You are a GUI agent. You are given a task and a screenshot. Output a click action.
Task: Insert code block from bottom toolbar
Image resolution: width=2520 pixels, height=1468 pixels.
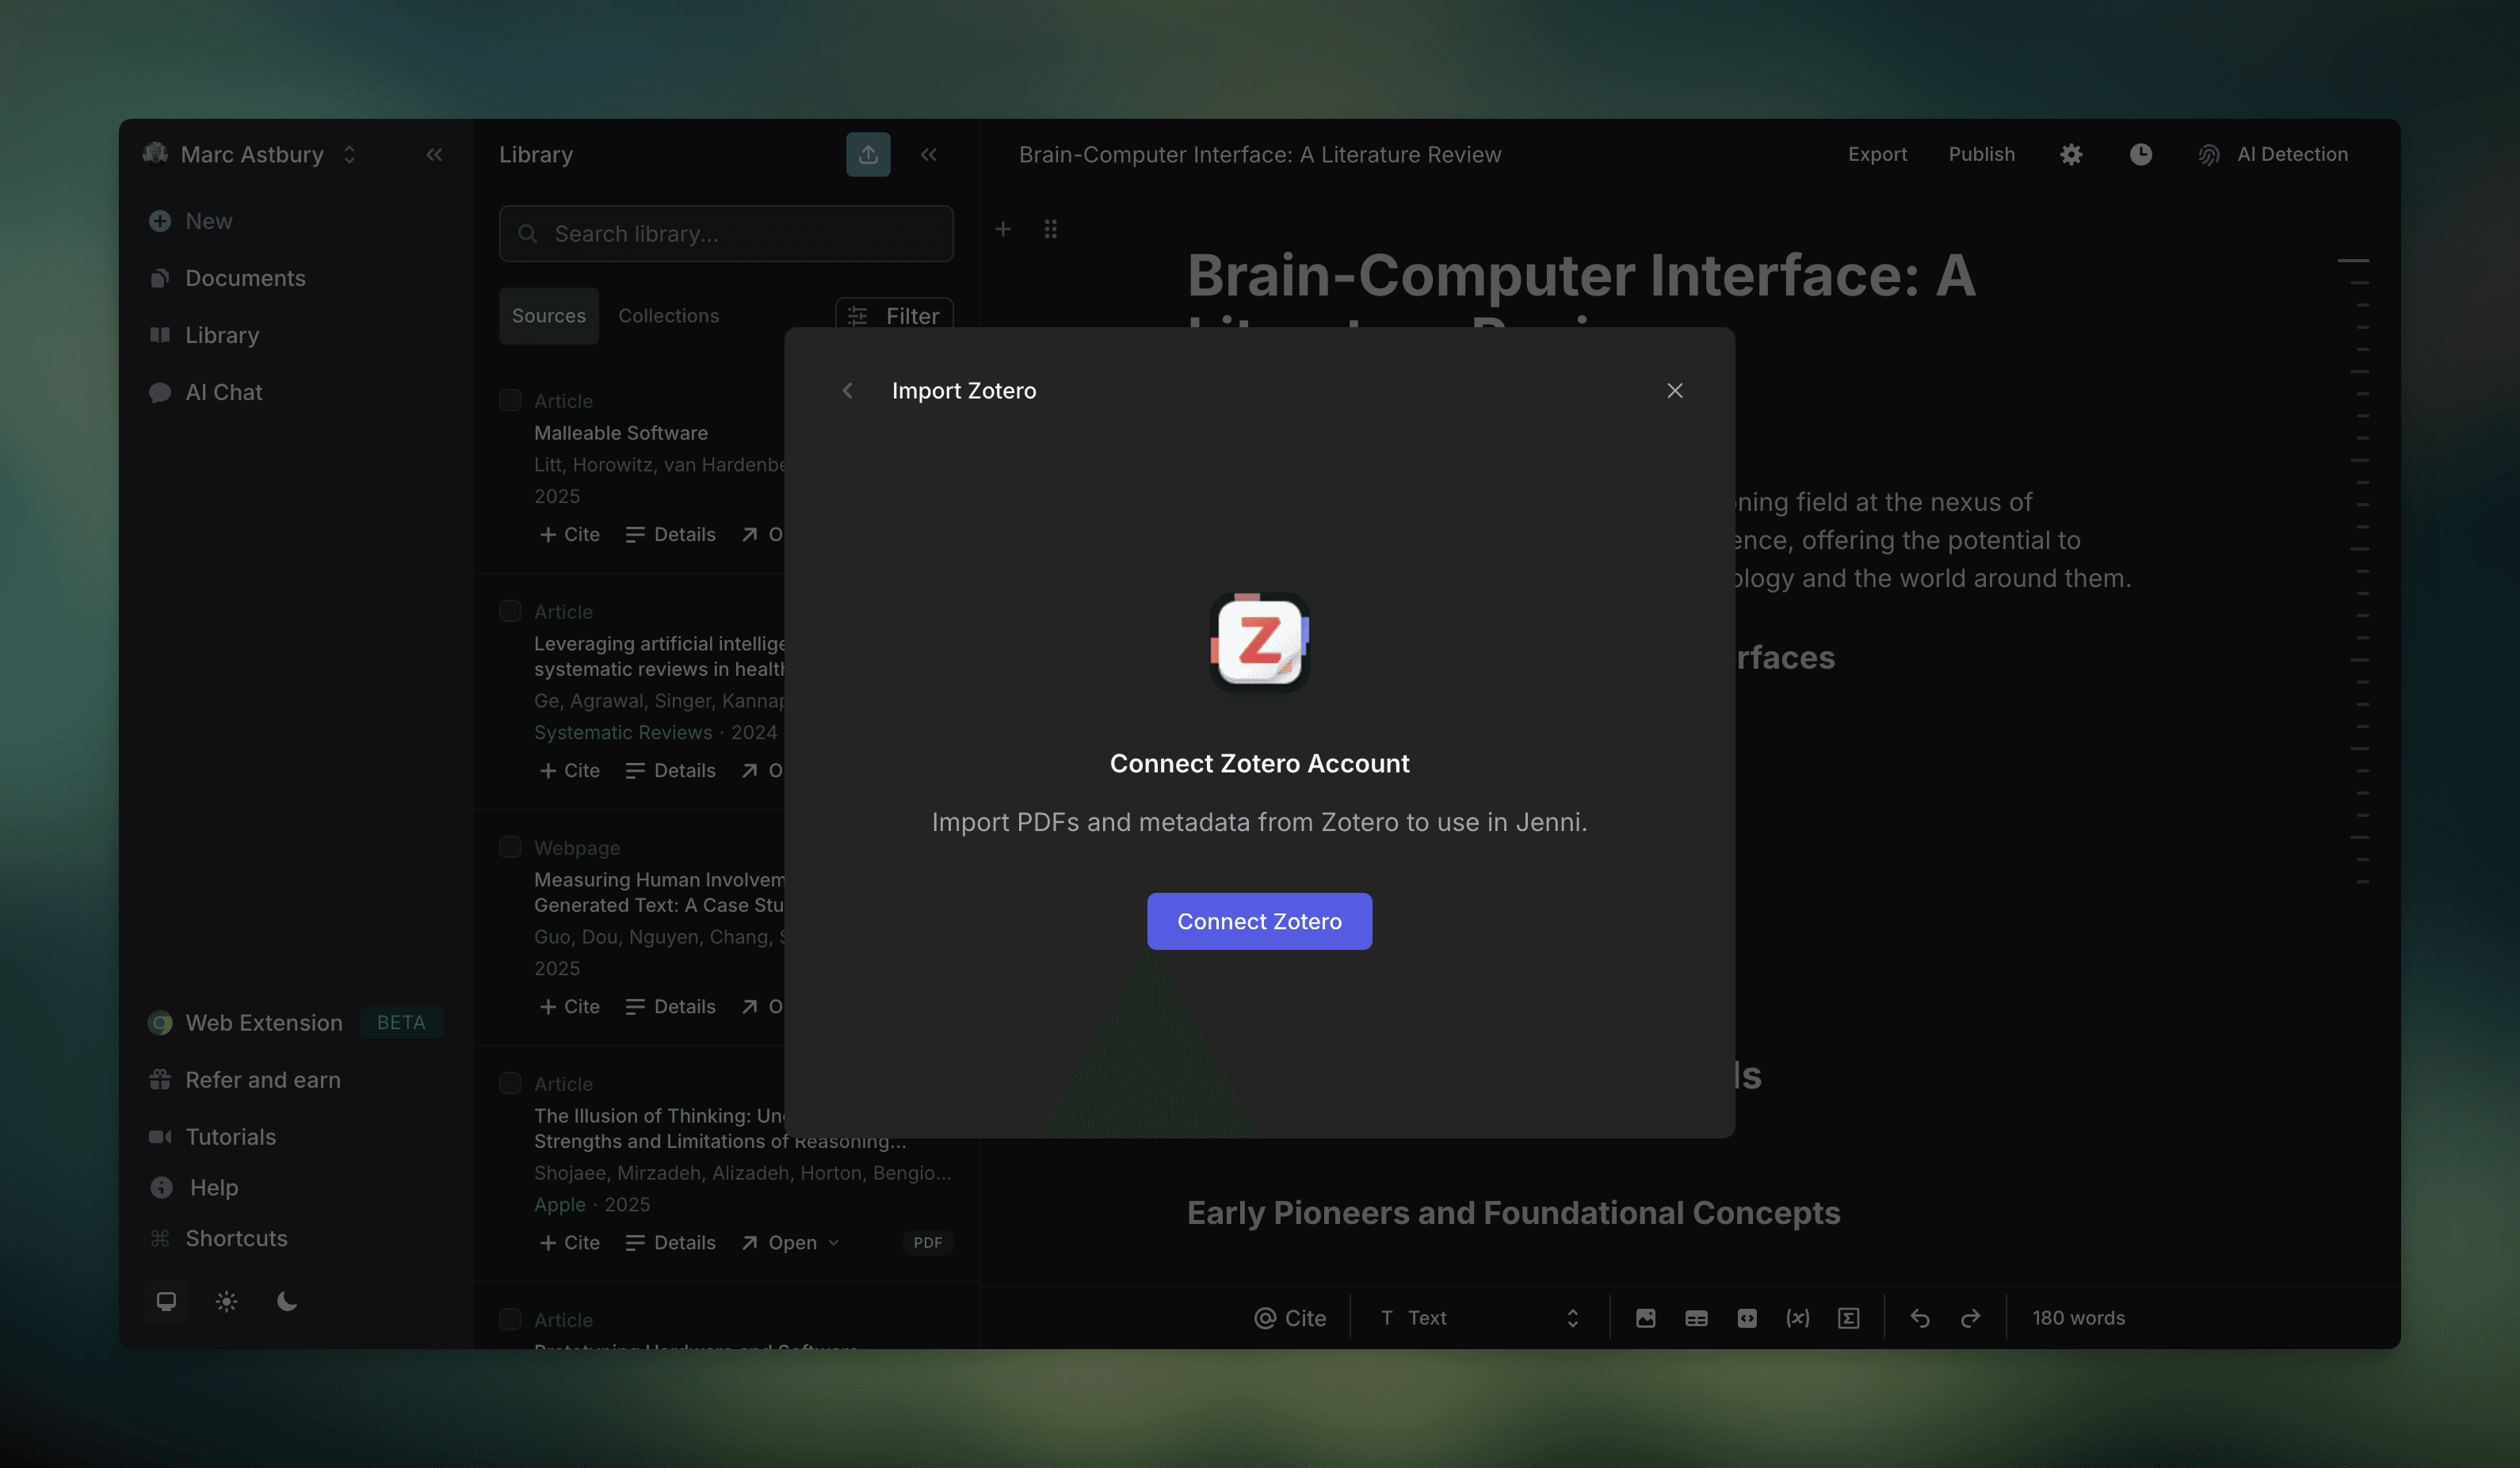pos(1747,1319)
